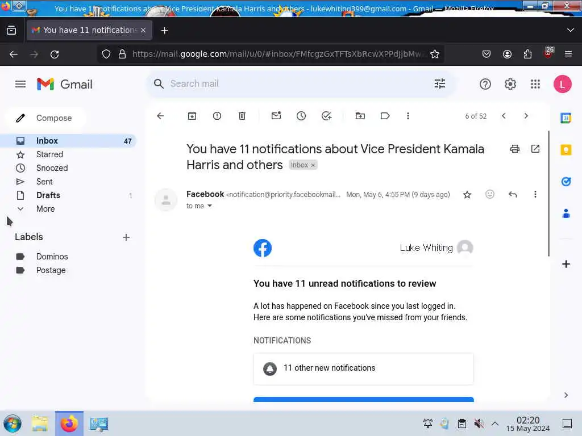Open message more options menu
The height and width of the screenshot is (436, 582).
pyautogui.click(x=535, y=194)
